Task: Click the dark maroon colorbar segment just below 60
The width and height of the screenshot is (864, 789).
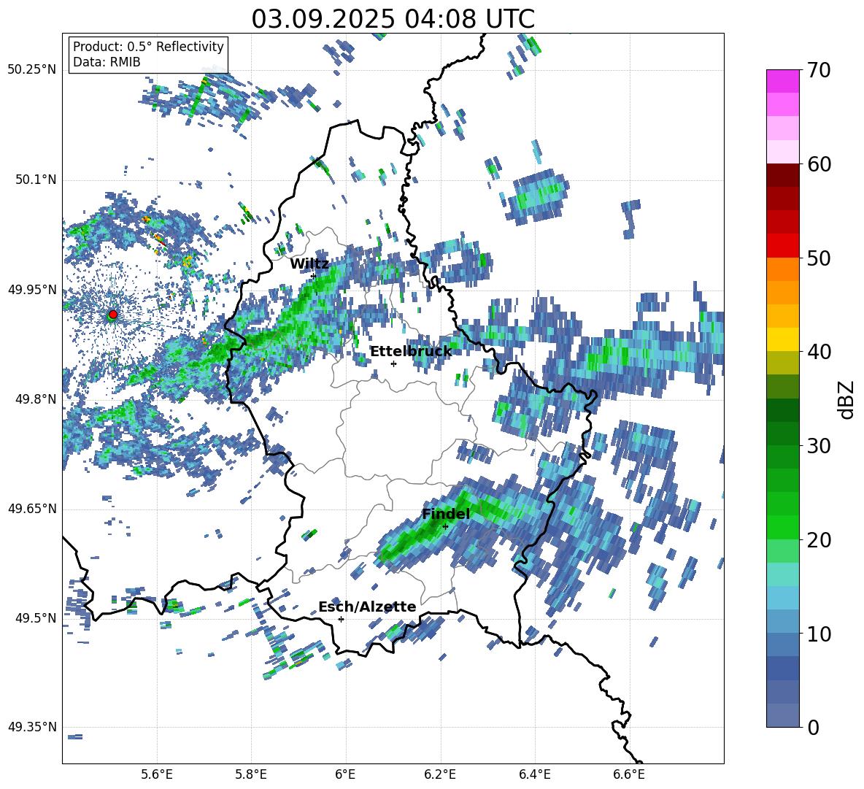Action: pyautogui.click(x=782, y=176)
